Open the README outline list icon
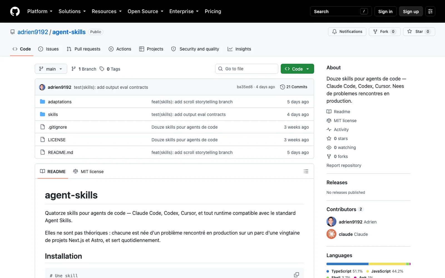 point(306,171)
